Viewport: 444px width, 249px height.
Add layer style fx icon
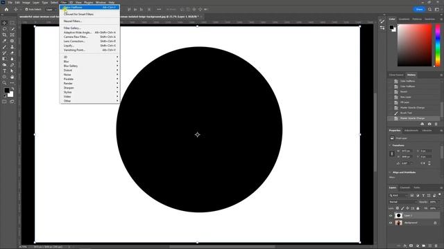(405, 246)
